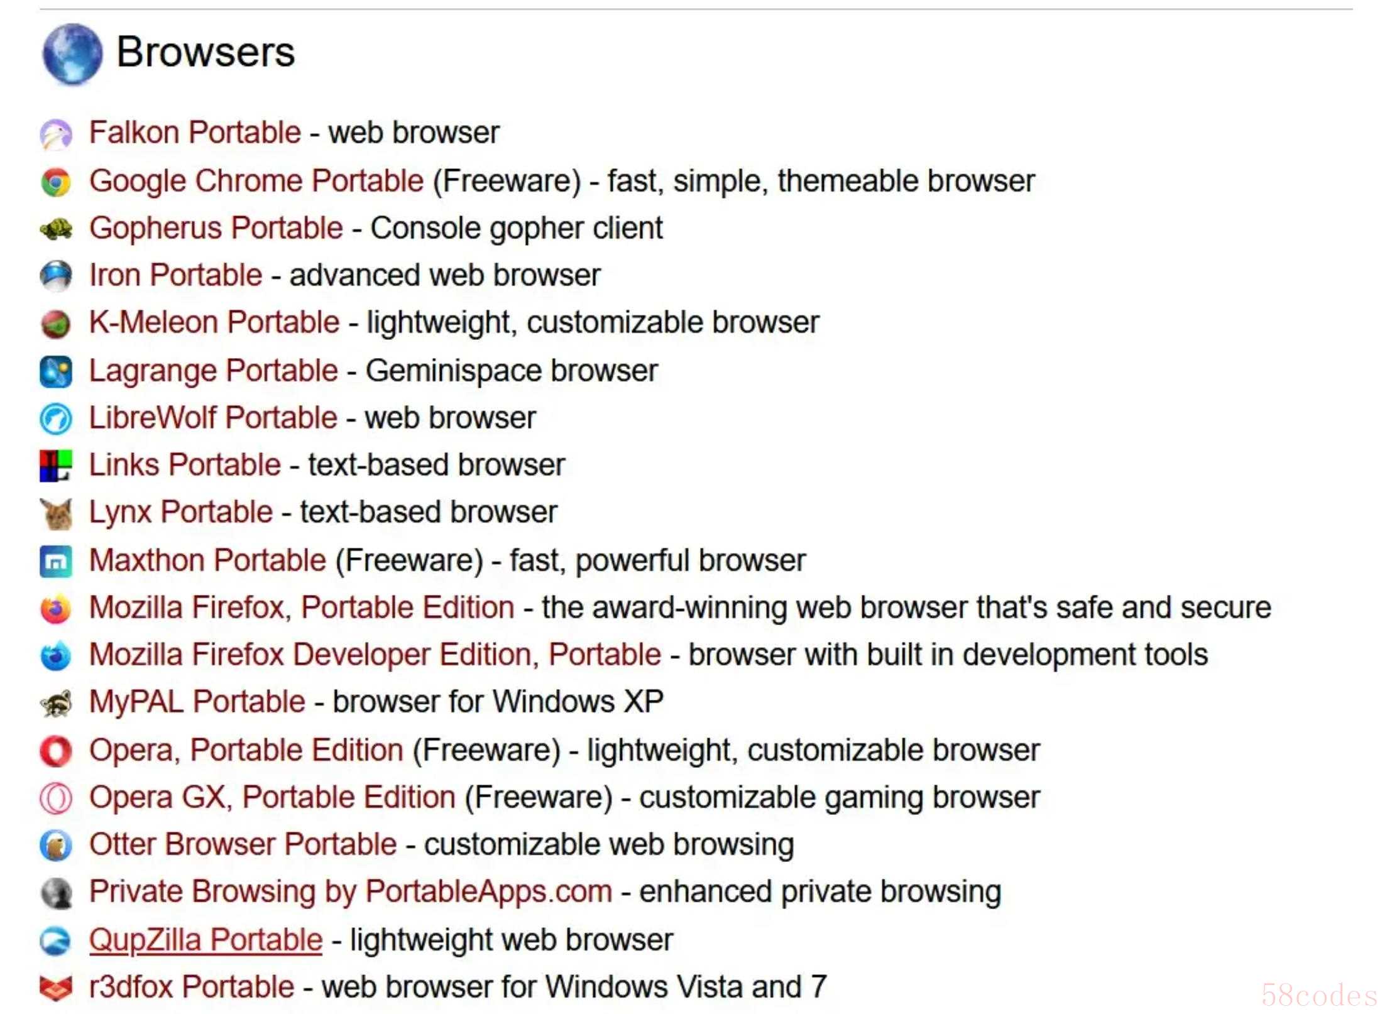This screenshot has height=1014, width=1387.
Task: Open the QupZilla Portable link
Action: pyautogui.click(x=206, y=940)
